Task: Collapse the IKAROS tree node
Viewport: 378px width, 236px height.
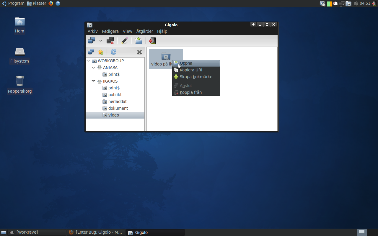Action: 93,81
